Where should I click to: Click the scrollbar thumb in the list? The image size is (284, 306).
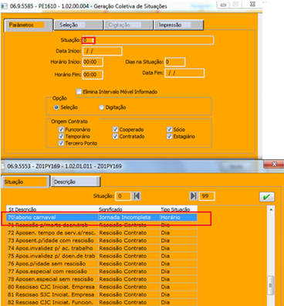[x=271, y=285]
